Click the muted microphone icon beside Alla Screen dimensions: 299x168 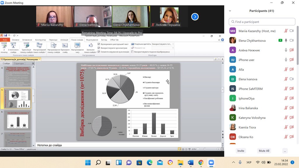(286, 69)
